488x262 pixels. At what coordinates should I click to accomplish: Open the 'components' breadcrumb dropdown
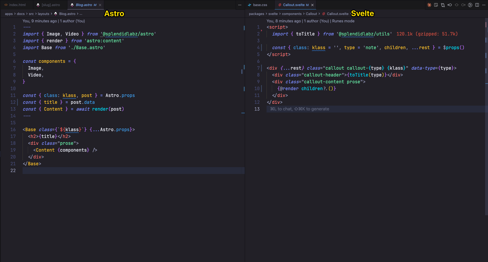(x=292, y=14)
